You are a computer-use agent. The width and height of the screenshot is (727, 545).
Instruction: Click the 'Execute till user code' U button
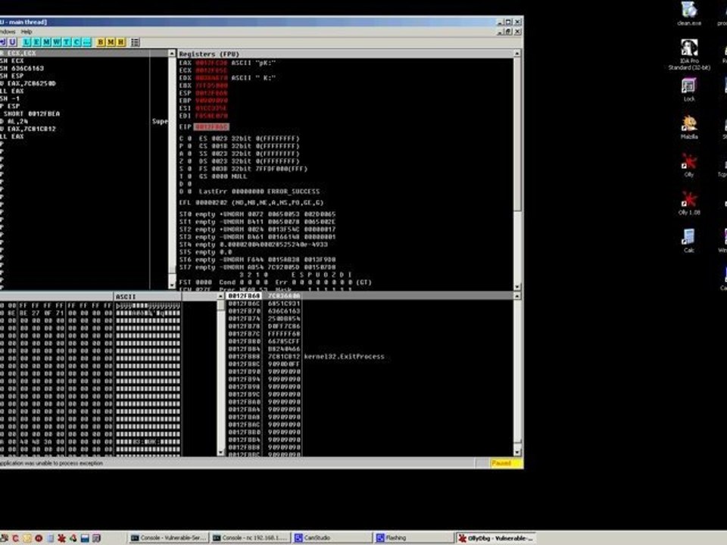pyautogui.click(x=13, y=42)
